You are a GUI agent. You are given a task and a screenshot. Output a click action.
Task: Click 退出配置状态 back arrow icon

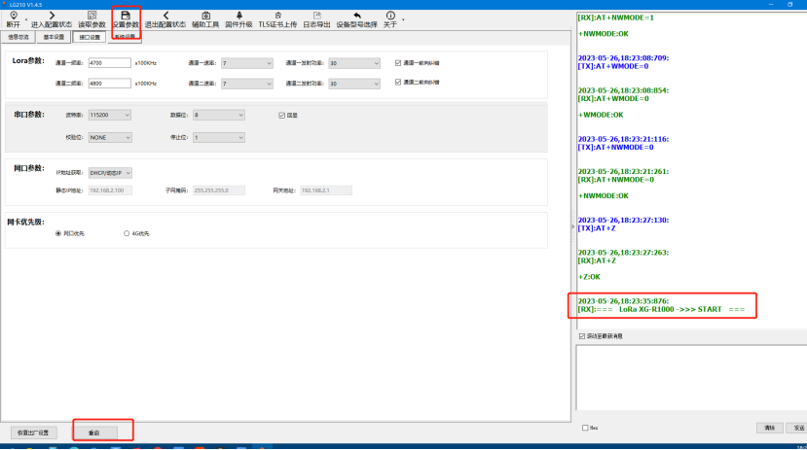[x=165, y=16]
